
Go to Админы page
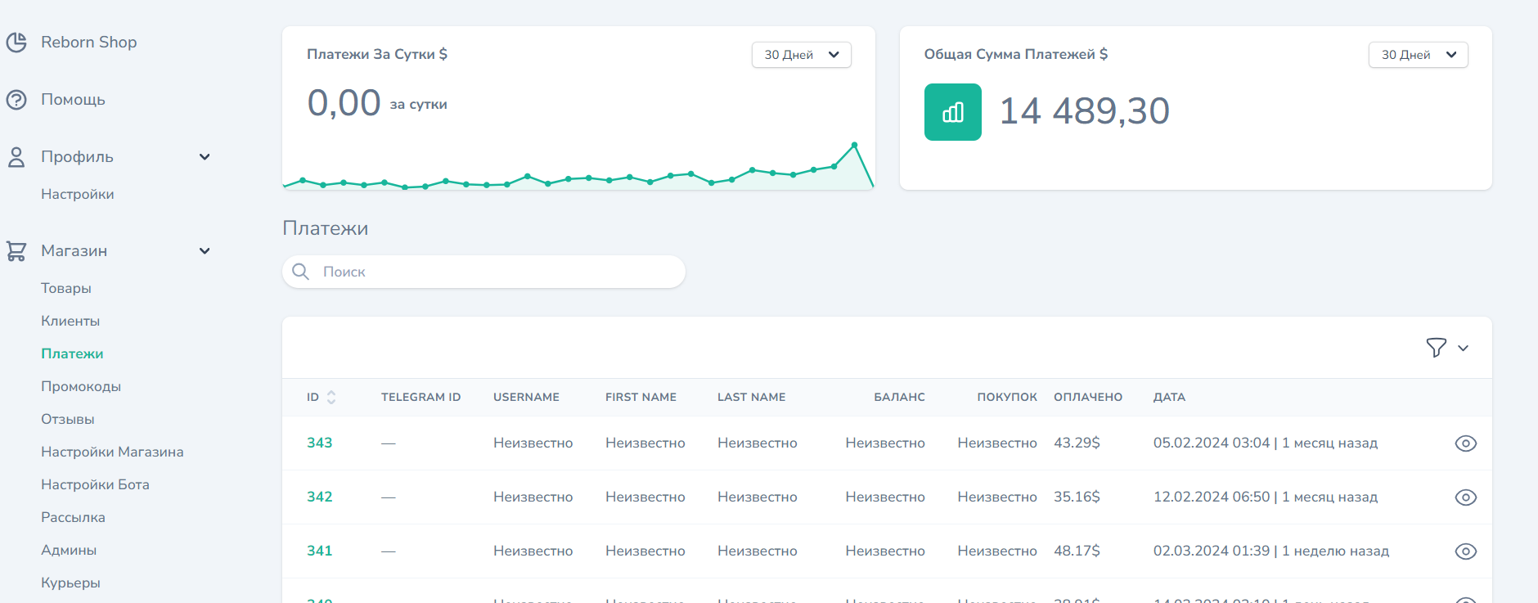[69, 550]
